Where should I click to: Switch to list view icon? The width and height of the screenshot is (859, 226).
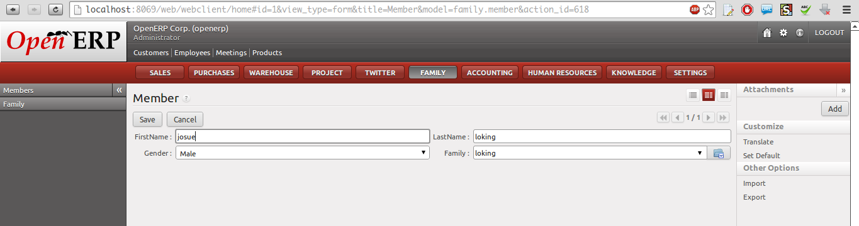[693, 95]
